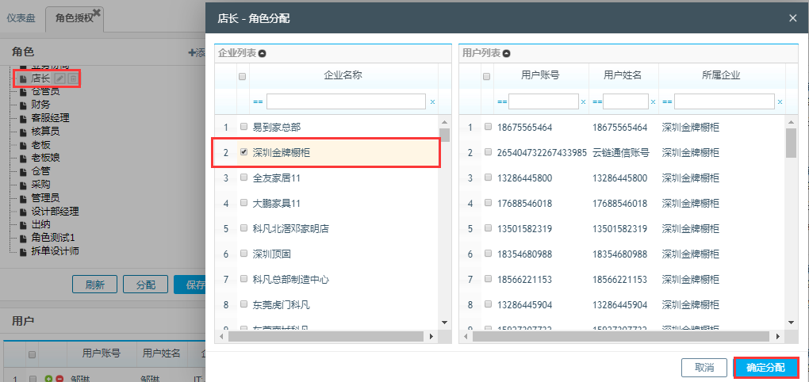Focus the 用户账号 filter input field

[x=543, y=101]
